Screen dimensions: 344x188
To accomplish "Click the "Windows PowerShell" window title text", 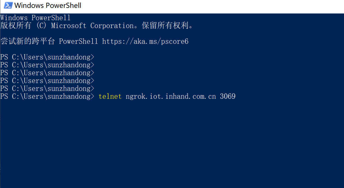I will [x=48, y=5].
